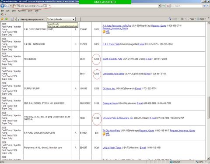Click E-mail link for Graveyard Auto

140,103
